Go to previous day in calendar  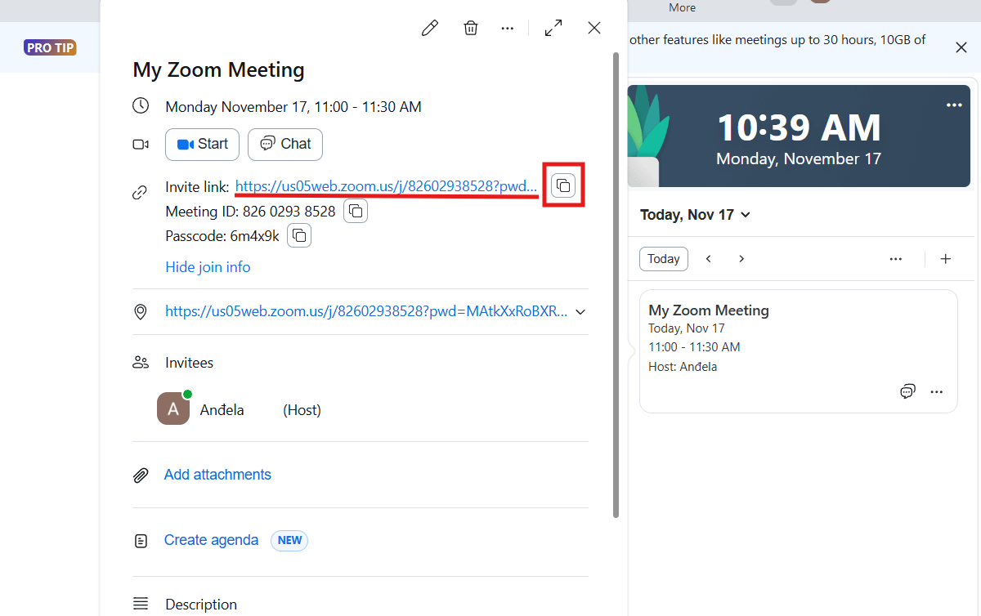coord(709,259)
